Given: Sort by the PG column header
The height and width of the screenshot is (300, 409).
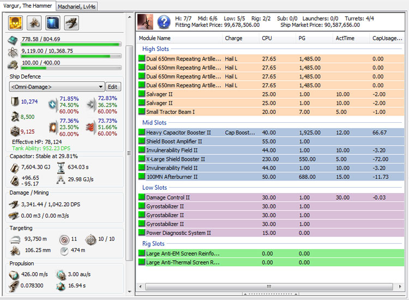Looking at the screenshot, I should click(314, 38).
